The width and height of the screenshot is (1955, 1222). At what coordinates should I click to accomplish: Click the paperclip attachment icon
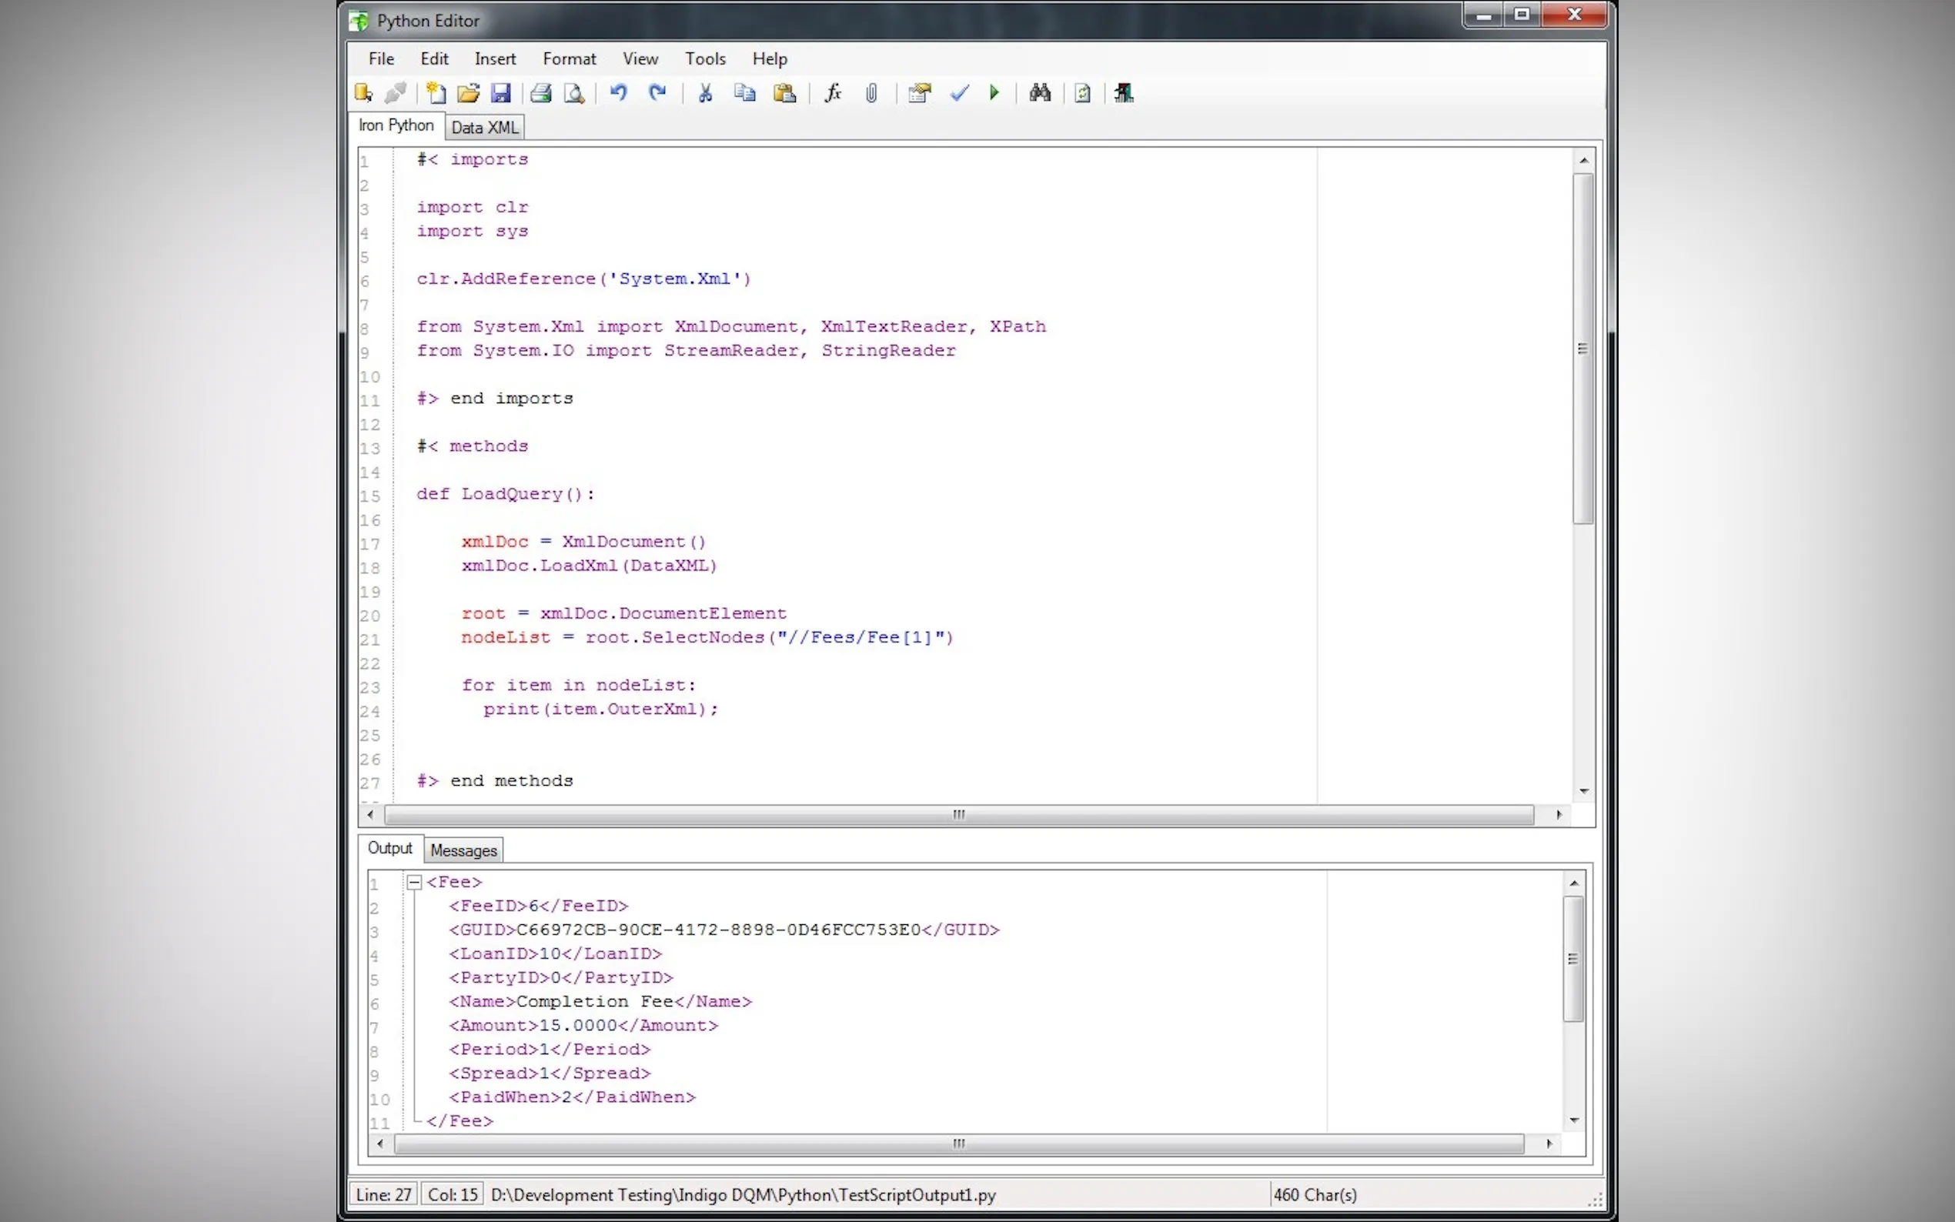click(x=871, y=93)
